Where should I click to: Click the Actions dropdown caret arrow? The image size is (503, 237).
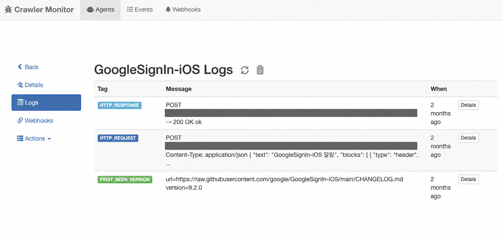pos(49,139)
